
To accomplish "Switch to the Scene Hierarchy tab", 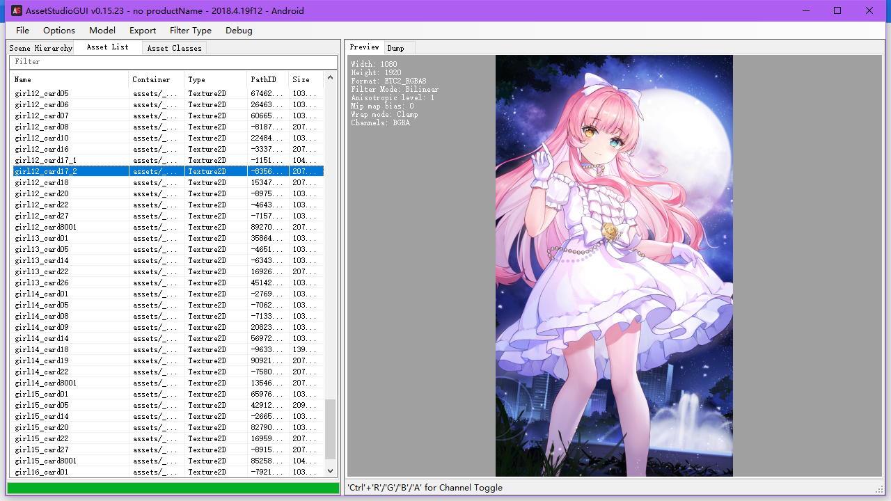I will tap(40, 48).
